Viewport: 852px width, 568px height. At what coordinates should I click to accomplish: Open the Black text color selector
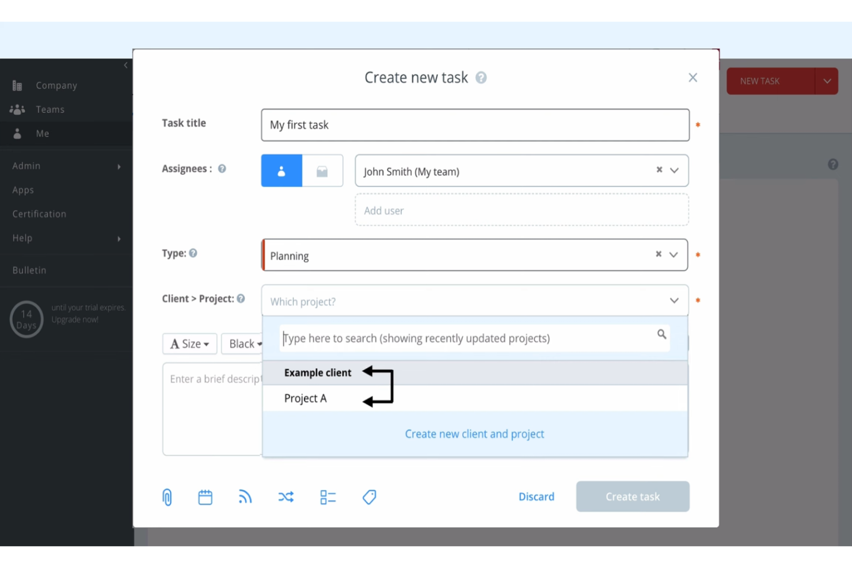(244, 344)
